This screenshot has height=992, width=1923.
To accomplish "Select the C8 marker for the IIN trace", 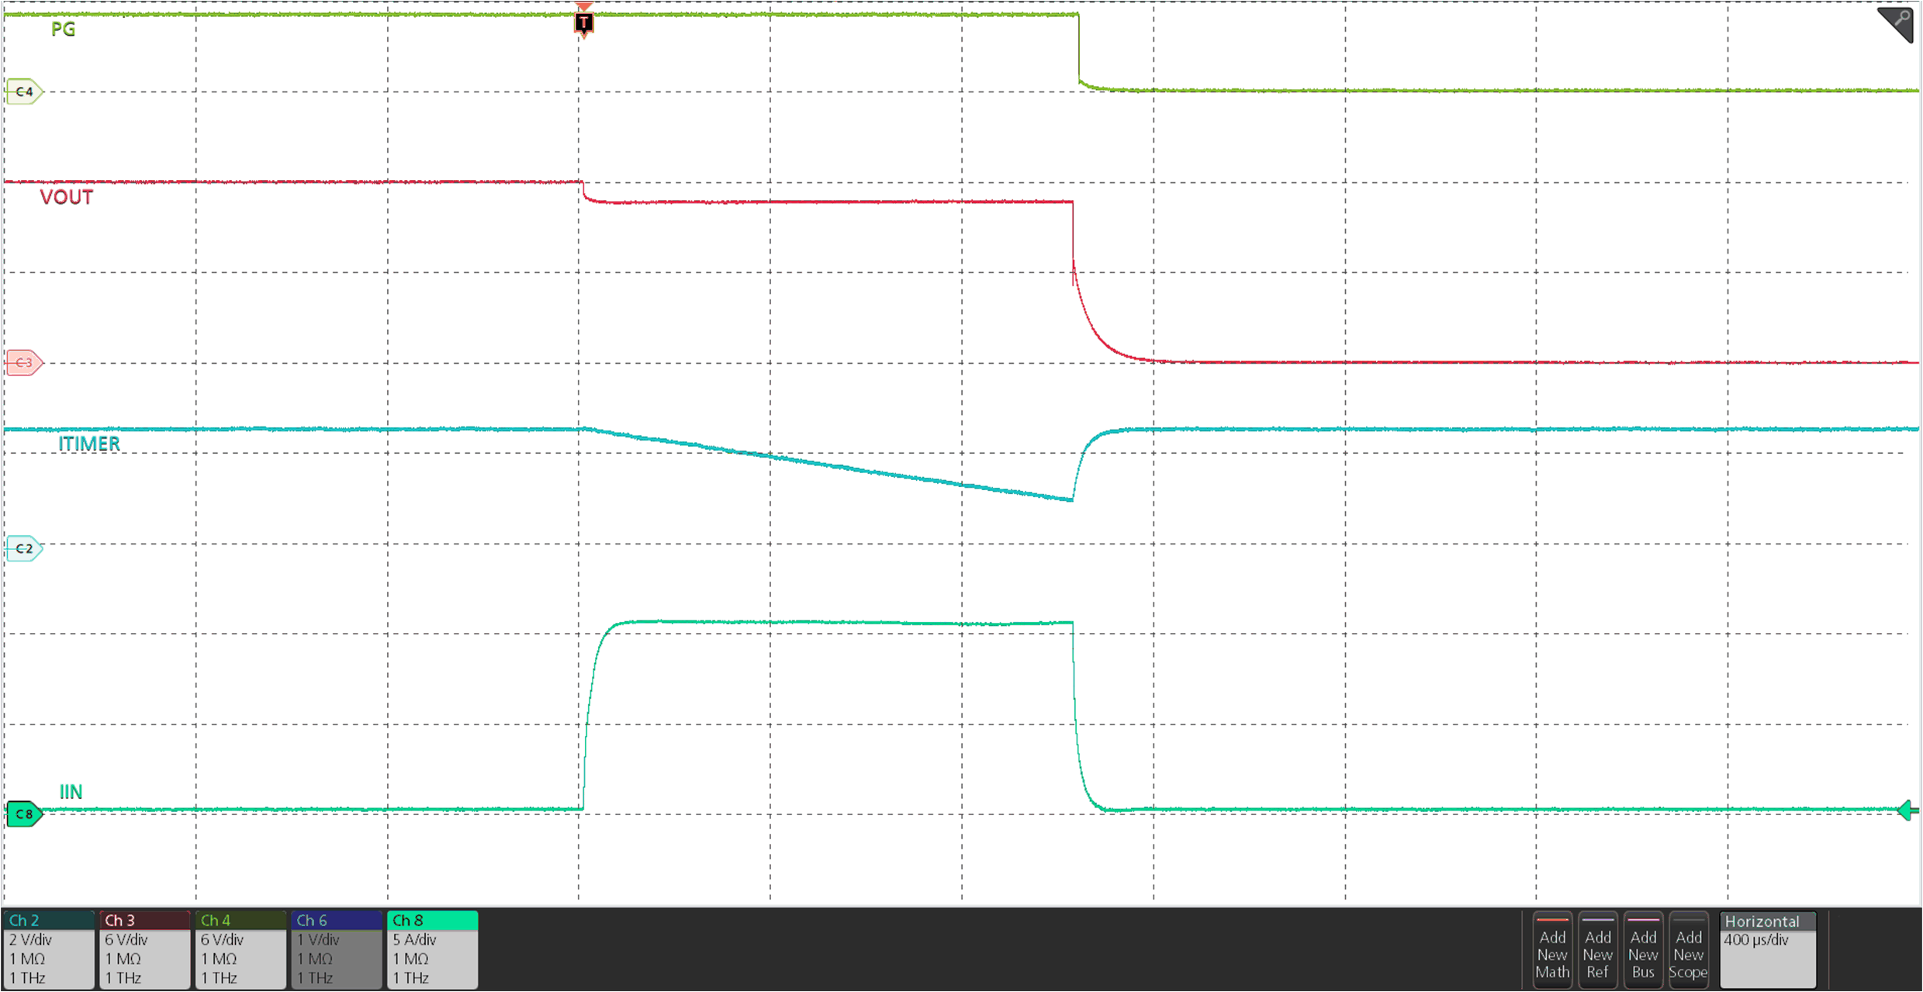I will (x=23, y=814).
